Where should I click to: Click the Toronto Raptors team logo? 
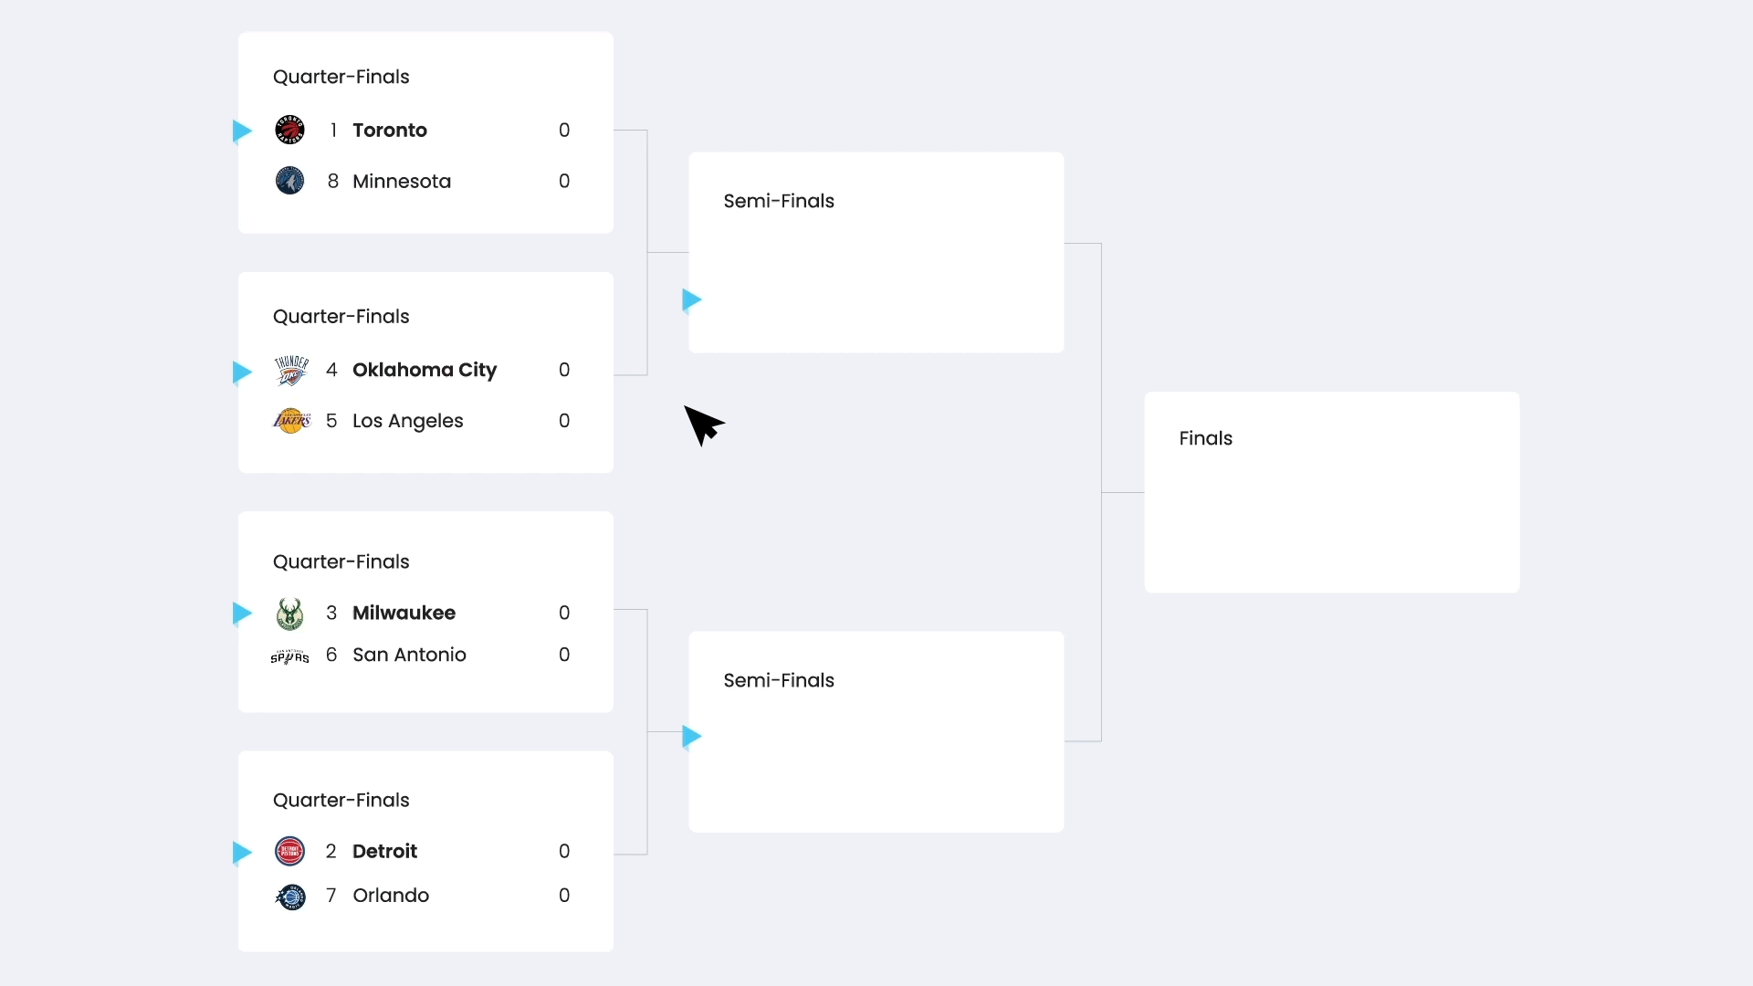point(289,130)
